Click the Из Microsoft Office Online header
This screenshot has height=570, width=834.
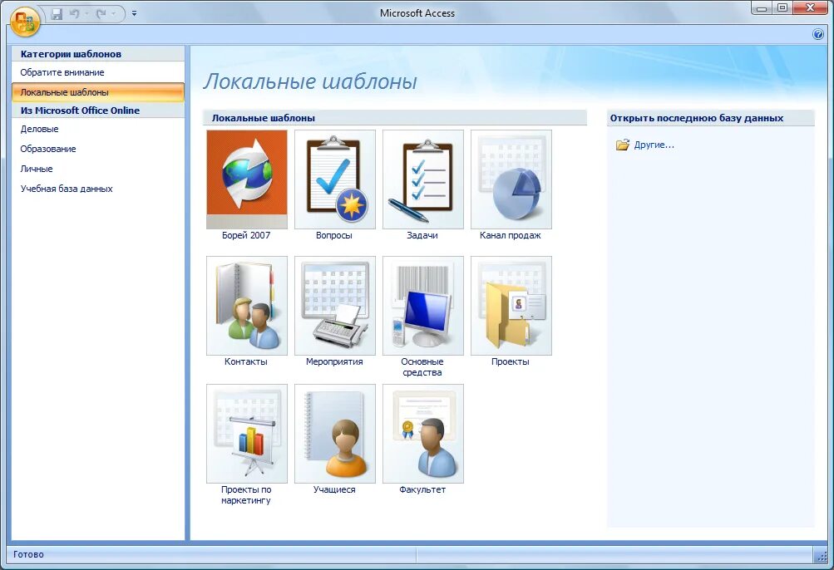coord(98,111)
